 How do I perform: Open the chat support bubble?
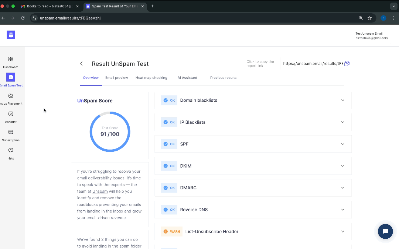(385, 231)
